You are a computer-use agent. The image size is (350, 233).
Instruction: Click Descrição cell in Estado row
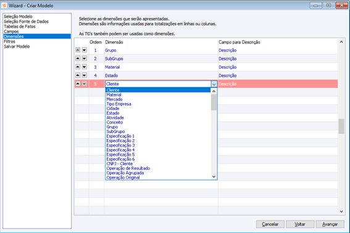pyautogui.click(x=278, y=75)
